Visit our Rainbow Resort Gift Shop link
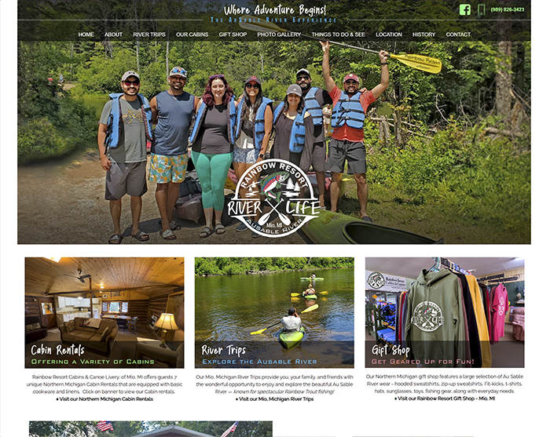Viewport: 550px width, 437px height. tap(445, 399)
